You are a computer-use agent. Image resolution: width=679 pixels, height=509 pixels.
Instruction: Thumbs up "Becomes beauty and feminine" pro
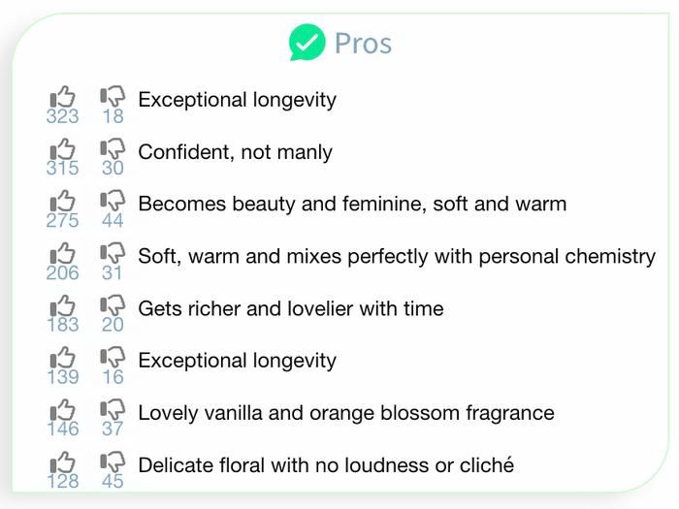[63, 202]
